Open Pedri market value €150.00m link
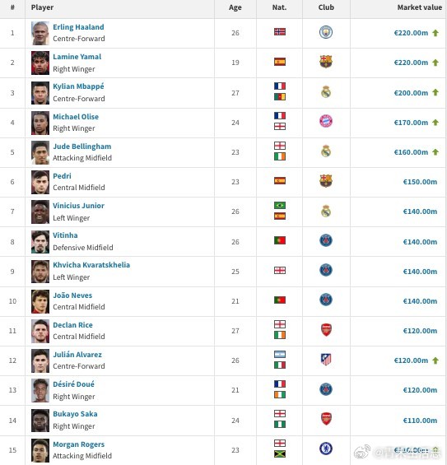This screenshot has width=447, height=465. tap(420, 182)
